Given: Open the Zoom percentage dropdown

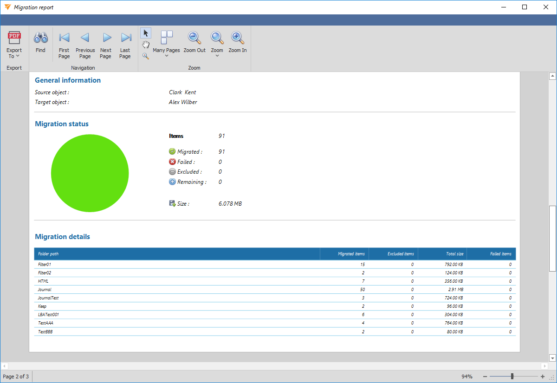Looking at the screenshot, I should point(217,55).
